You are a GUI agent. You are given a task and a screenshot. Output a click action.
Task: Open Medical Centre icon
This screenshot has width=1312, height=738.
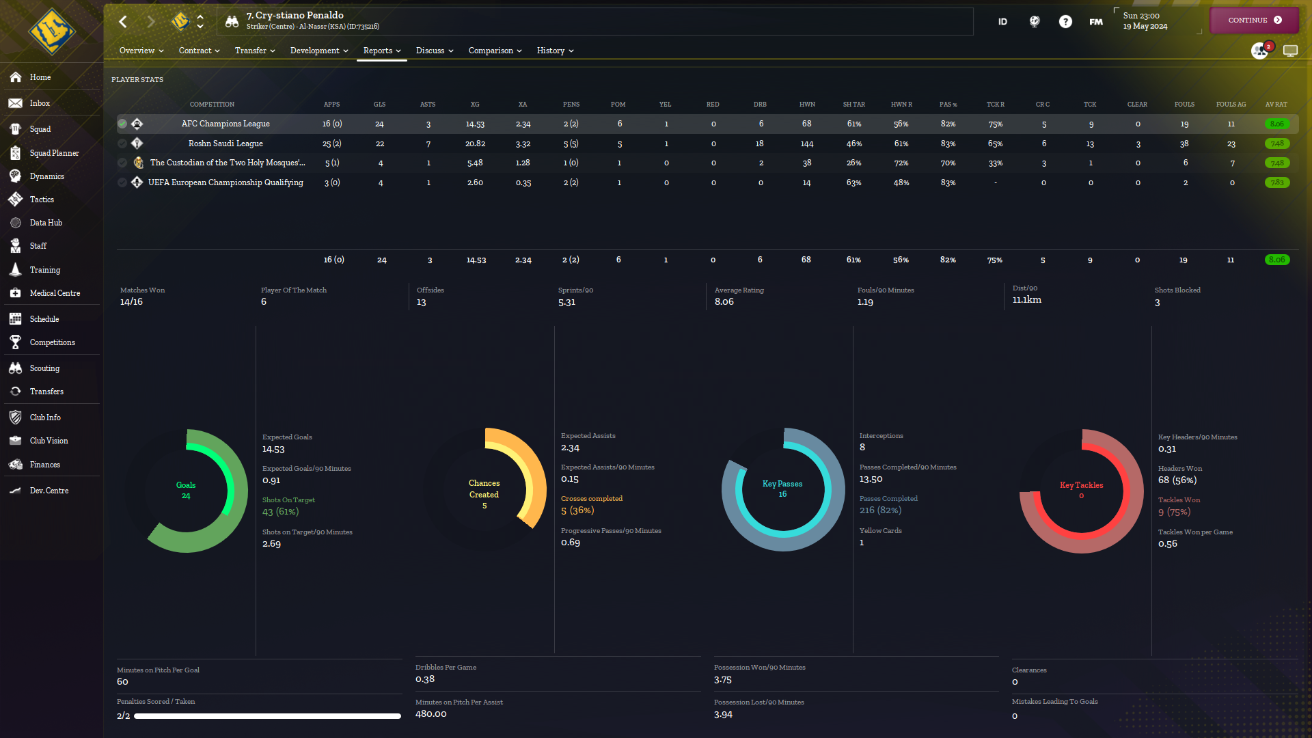(16, 293)
